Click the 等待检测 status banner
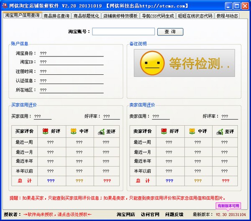251x221 pixels. tap(184, 63)
